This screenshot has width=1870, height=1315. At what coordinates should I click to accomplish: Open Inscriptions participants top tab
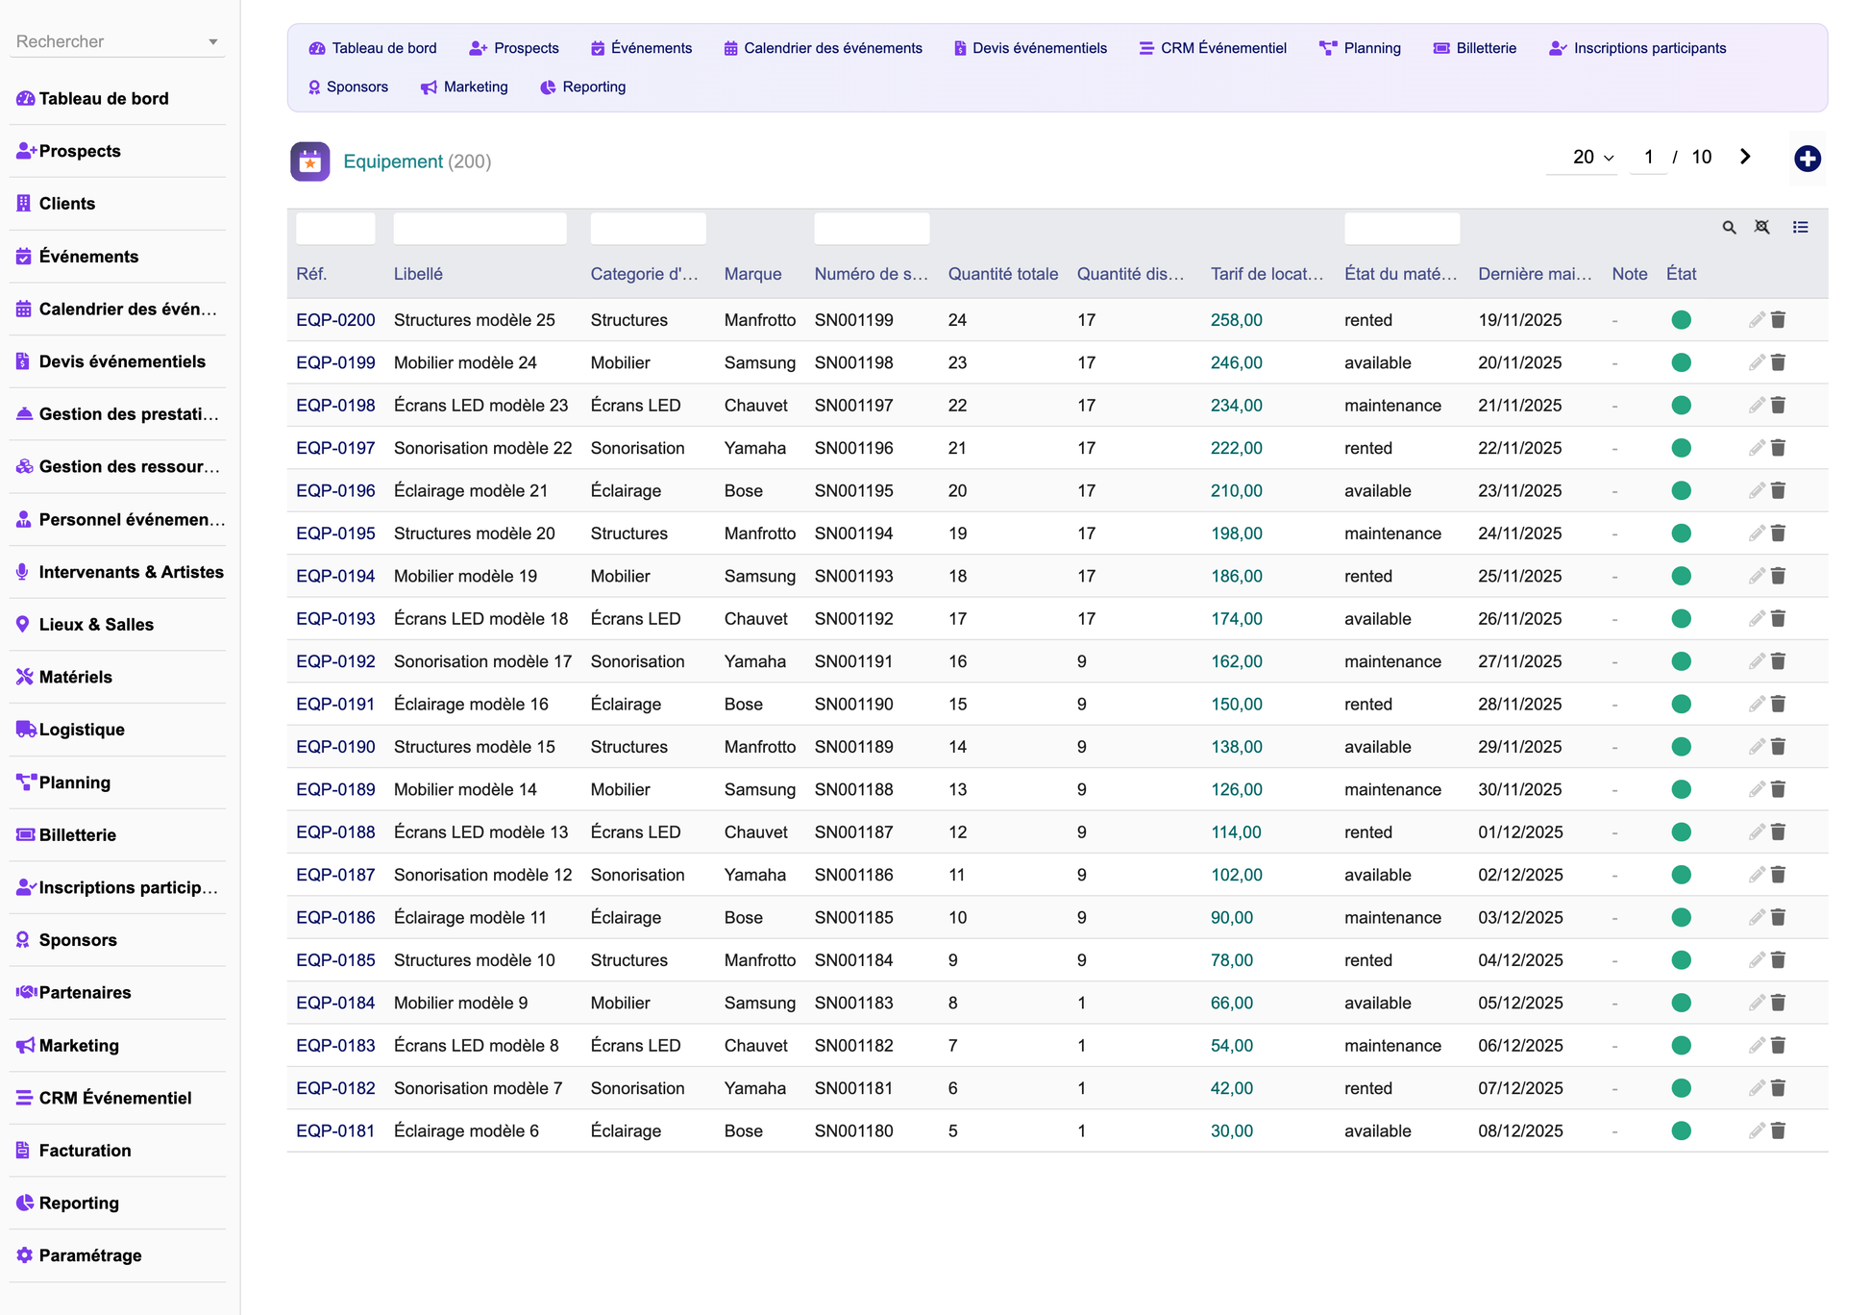[x=1637, y=48]
